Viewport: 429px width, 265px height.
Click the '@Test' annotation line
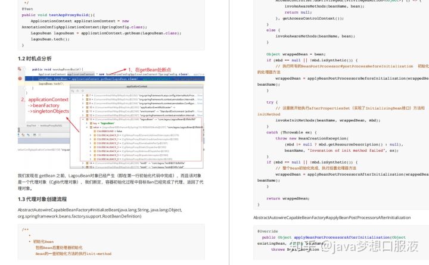27,9
